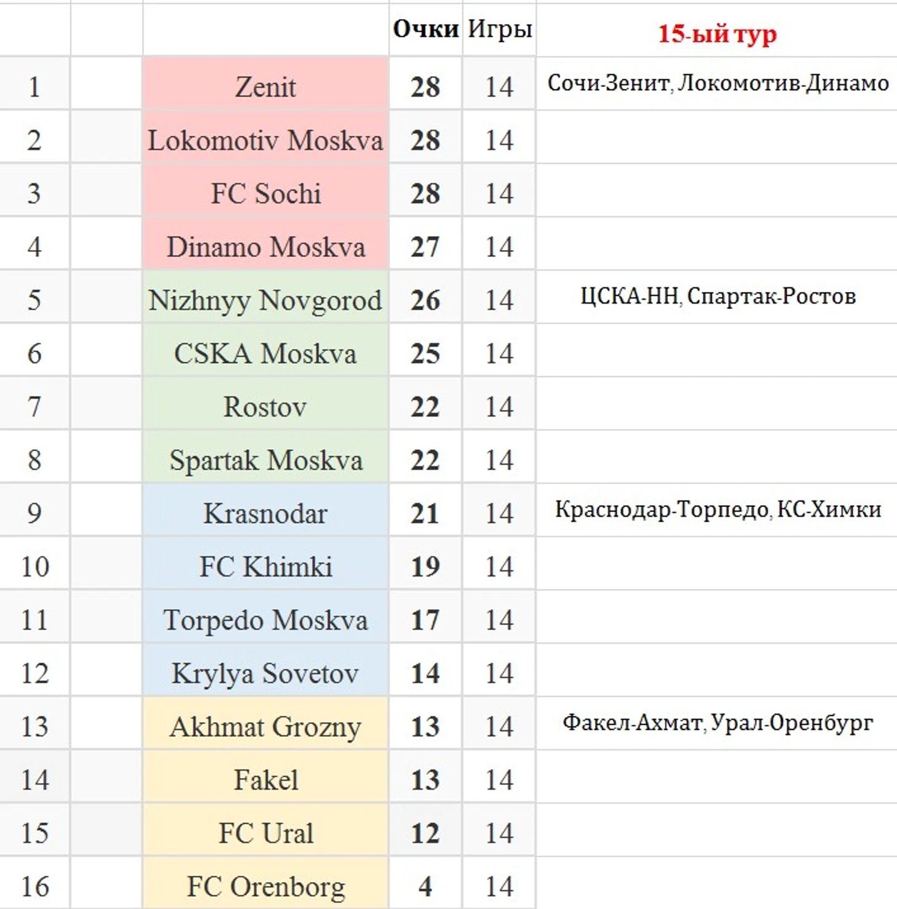Select the Очки column header
The width and height of the screenshot is (897, 909).
pos(426,30)
